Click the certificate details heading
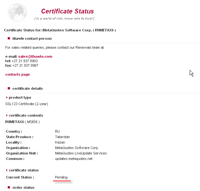Screen dimensions: 200x191 28,88
